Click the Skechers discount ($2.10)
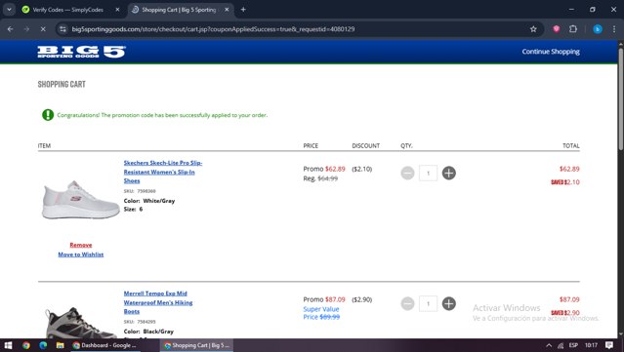This screenshot has width=624, height=352. 361,169
